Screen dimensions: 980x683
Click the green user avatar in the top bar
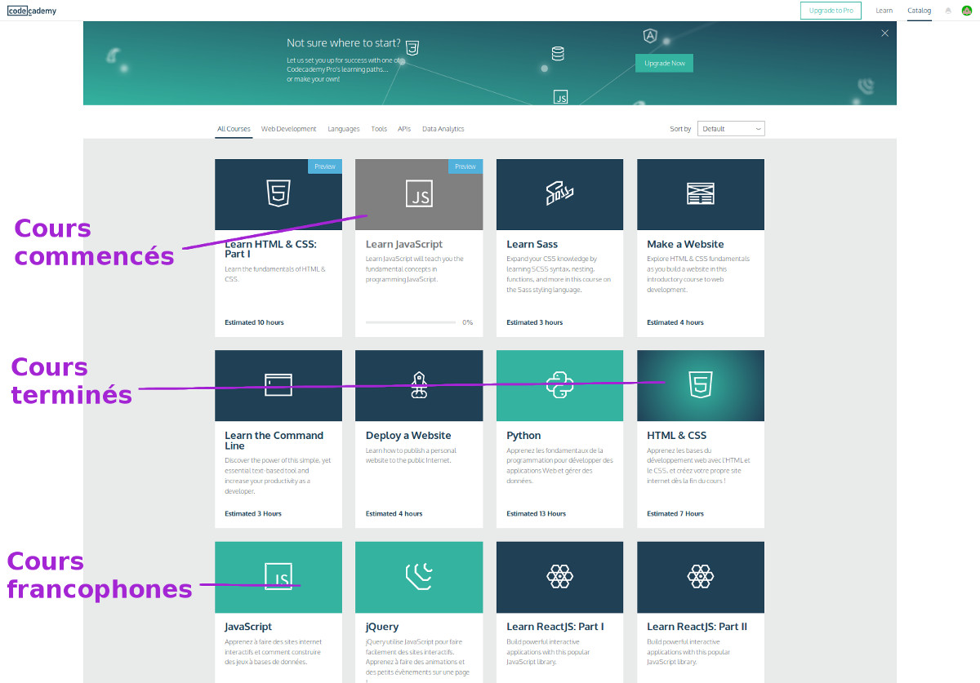[x=967, y=11]
